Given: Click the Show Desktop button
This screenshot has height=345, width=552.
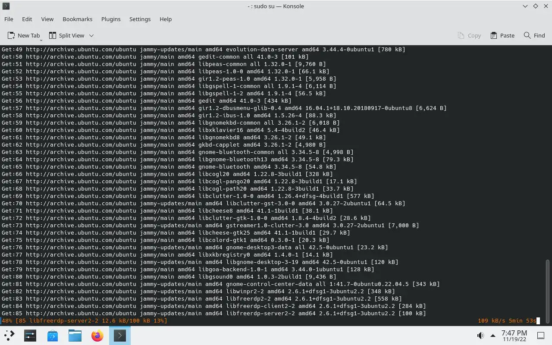Looking at the screenshot, I should click(541, 336).
